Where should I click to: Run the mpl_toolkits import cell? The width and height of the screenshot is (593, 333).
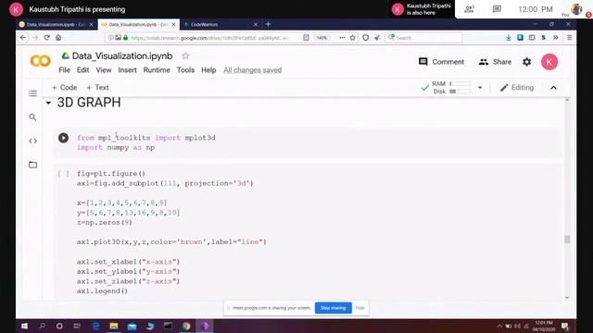(63, 138)
